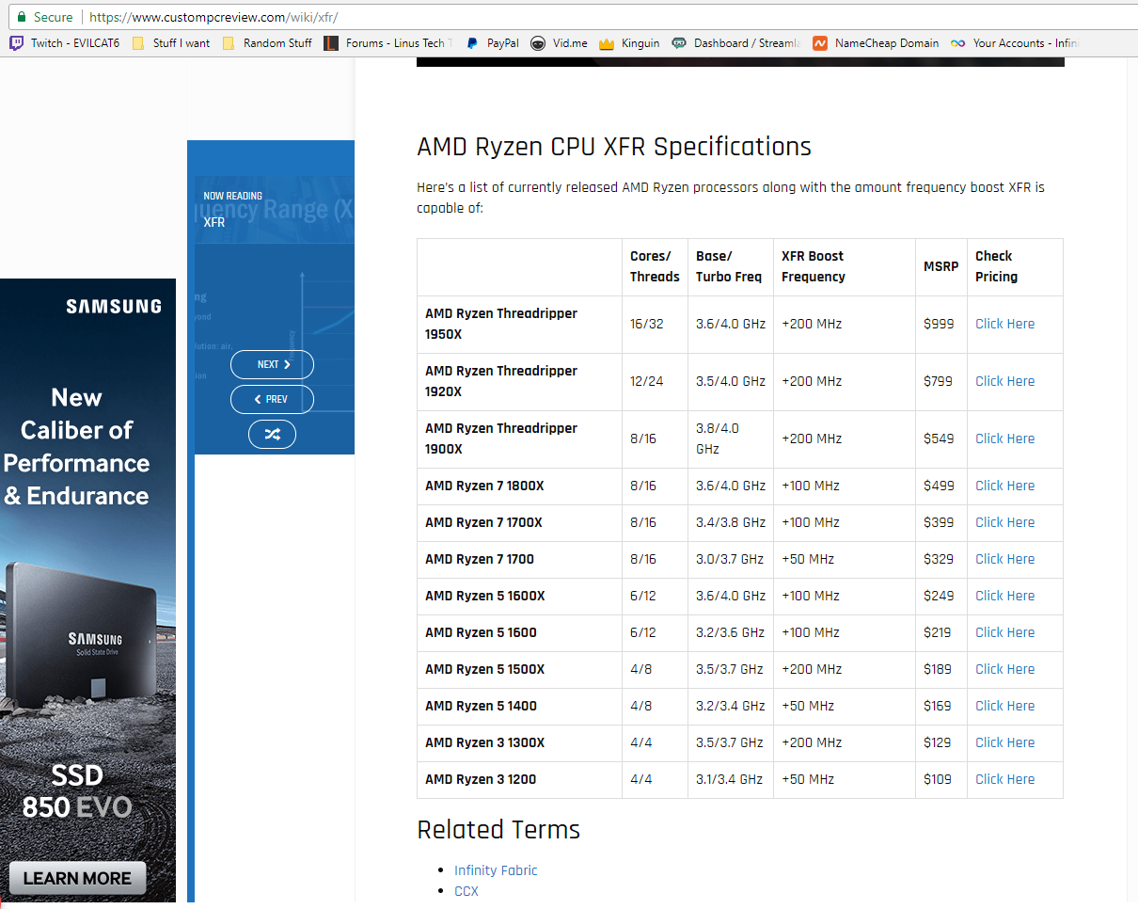Screen dimensions: 1138x909
Task: Check pricing for Ryzen 7 1800X
Action: 1004,486
